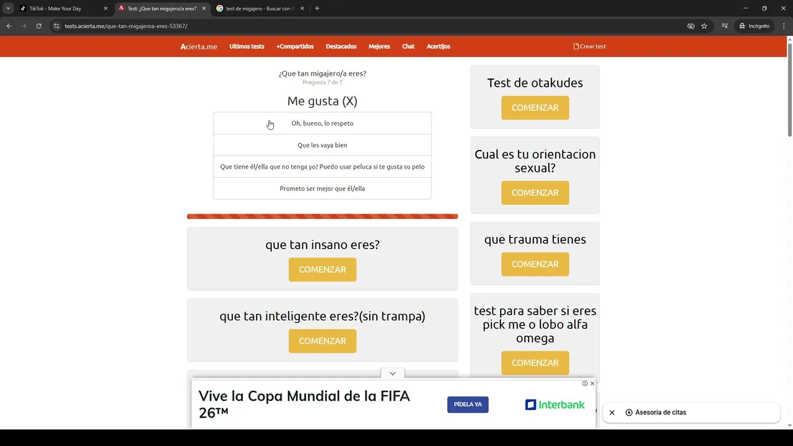793x446 pixels.
Task: Open the tab search dropdown arrow
Action: pyautogui.click(x=8, y=9)
